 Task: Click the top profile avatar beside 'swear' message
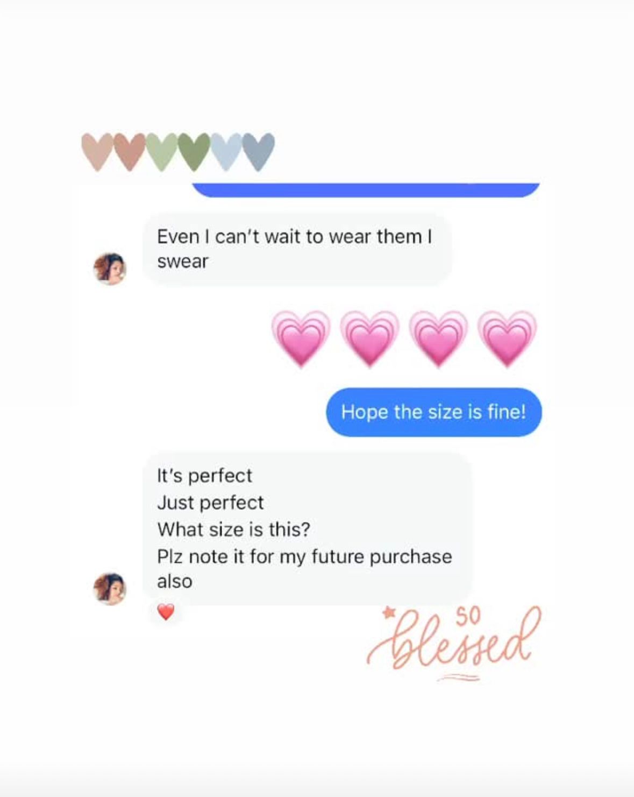point(110,269)
